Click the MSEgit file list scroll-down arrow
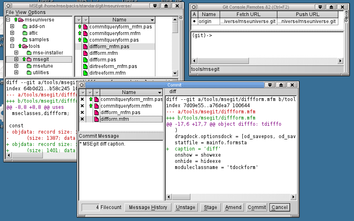 [x=175, y=73]
